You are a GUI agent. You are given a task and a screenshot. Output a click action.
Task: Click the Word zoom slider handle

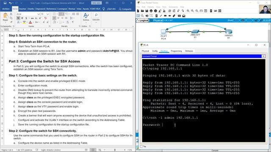tap(115, 150)
